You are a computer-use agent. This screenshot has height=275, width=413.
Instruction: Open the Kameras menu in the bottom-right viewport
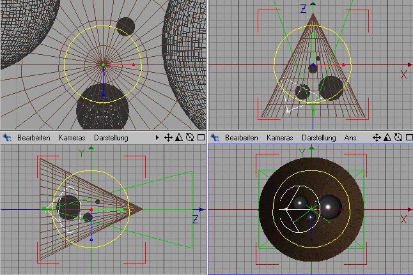pyautogui.click(x=280, y=137)
